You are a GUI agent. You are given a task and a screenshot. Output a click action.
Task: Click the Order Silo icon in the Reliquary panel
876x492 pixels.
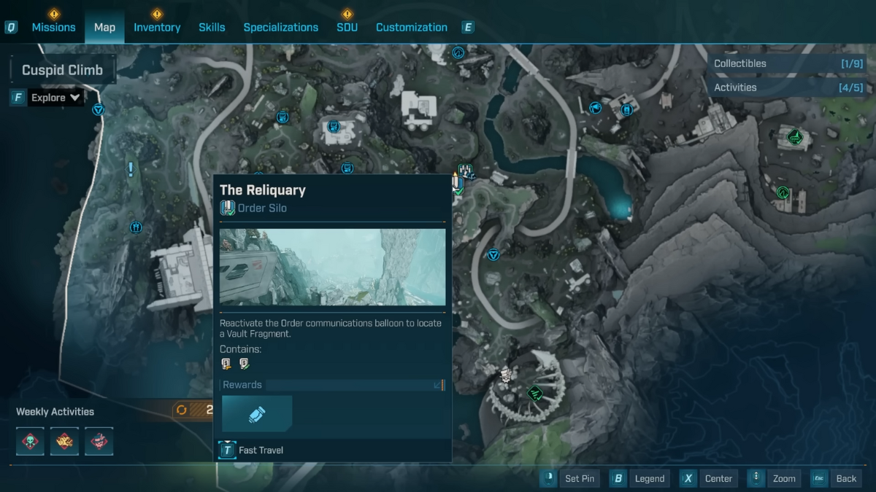click(227, 208)
